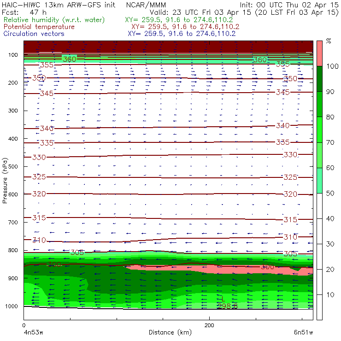This screenshot has width=341, height=341.
Task: Select the 60-70% lime legend segment
Action: 319,155
